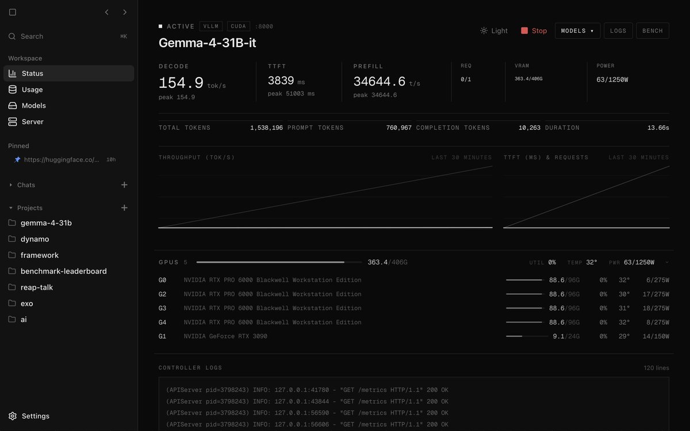Collapse the Projects section
Screen dimensions: 690x431
click(x=25, y=208)
